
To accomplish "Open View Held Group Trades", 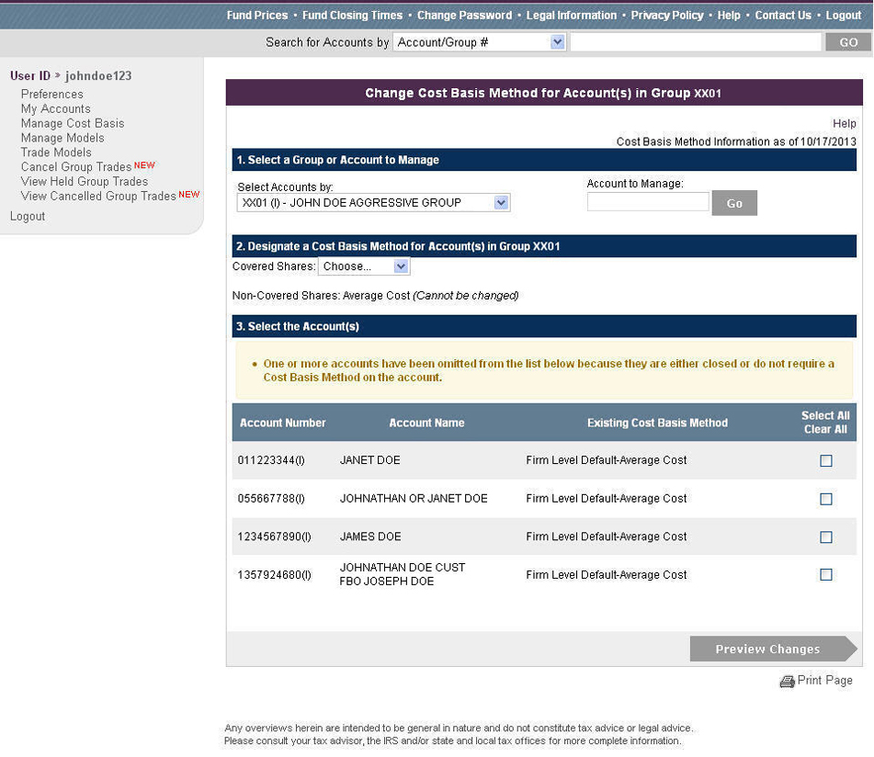I will click(85, 181).
